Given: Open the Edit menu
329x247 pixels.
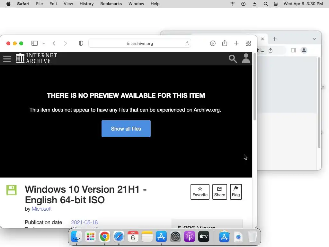Looking at the screenshot, I should (x=53, y=4).
